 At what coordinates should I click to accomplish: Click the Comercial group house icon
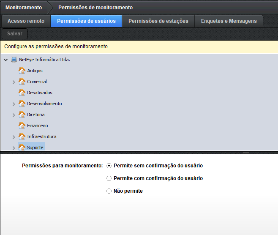(22, 82)
